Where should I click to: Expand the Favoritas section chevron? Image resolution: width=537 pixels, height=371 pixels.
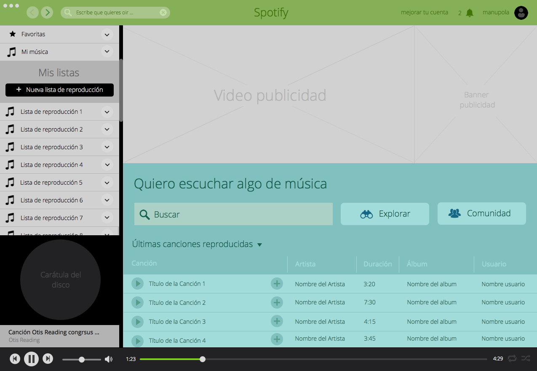[x=107, y=35]
